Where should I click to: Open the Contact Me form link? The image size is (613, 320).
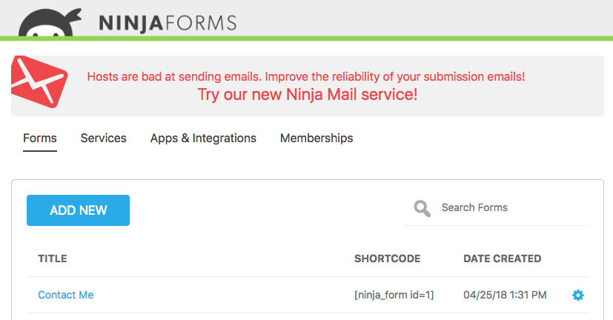tap(66, 295)
